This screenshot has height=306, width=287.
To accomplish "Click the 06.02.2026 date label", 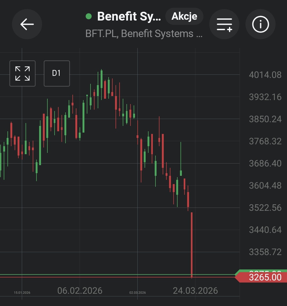I will tap(80, 291).
